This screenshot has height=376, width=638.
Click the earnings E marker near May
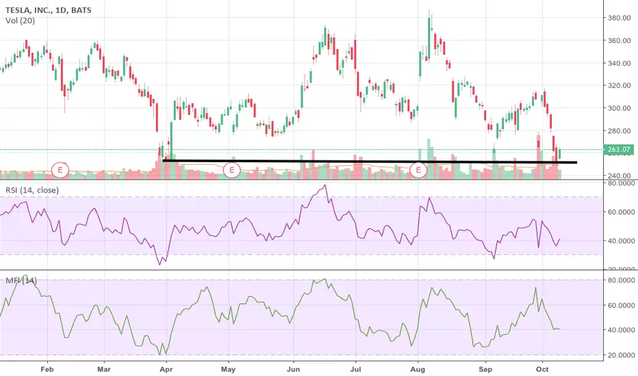pos(232,170)
